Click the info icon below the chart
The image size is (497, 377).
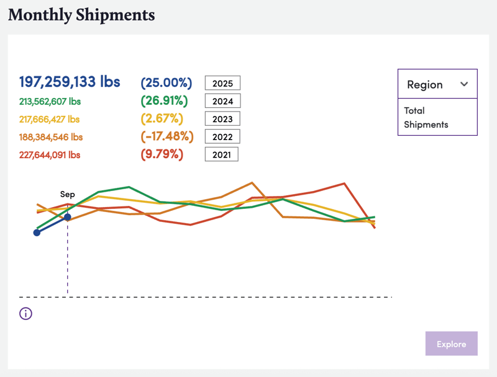tap(26, 314)
